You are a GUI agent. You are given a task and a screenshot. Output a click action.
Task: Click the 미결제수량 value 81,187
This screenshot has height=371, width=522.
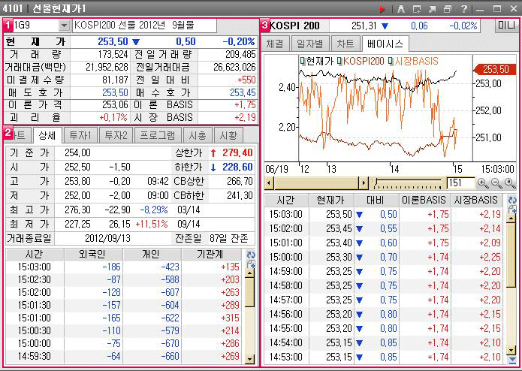click(115, 80)
